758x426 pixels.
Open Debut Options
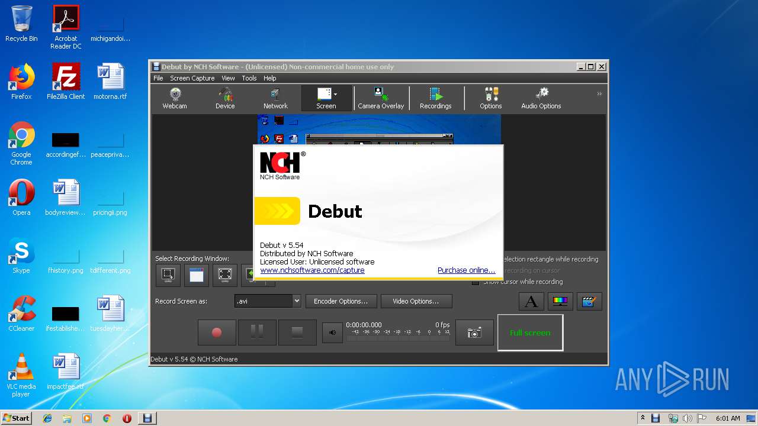point(491,98)
